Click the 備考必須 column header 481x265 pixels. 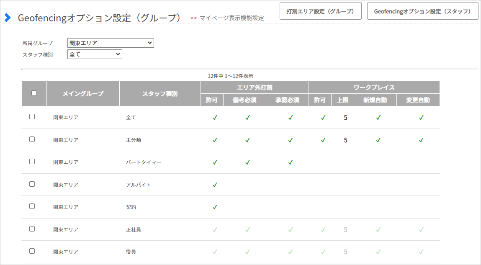[244, 100]
